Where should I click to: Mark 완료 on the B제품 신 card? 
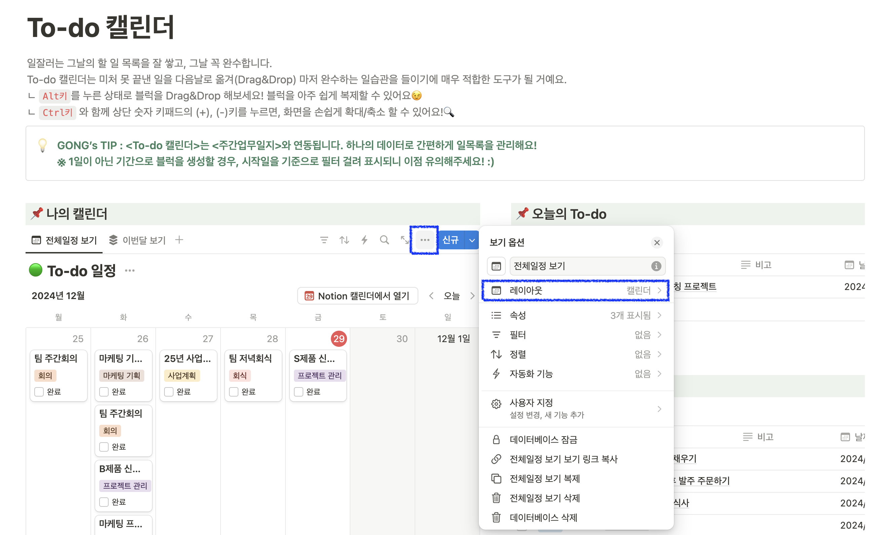104,502
